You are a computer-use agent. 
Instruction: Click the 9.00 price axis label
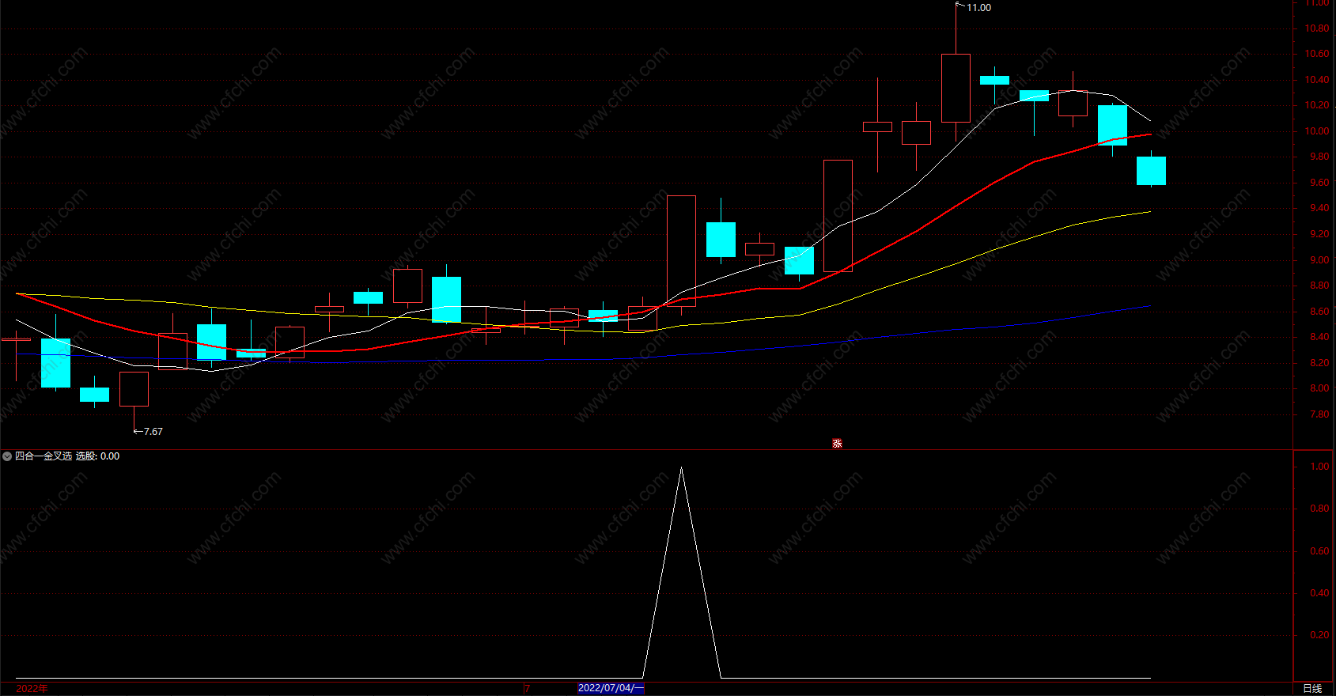pos(1320,260)
